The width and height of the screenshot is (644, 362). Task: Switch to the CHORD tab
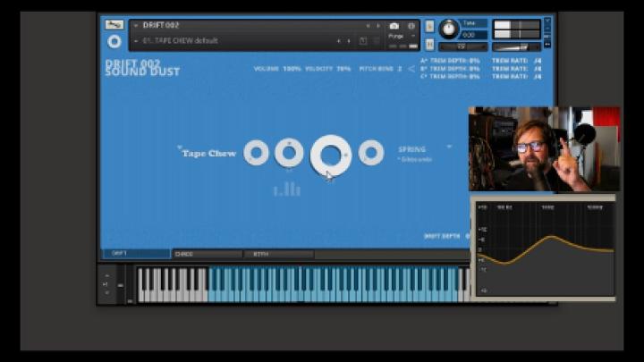pyautogui.click(x=207, y=254)
